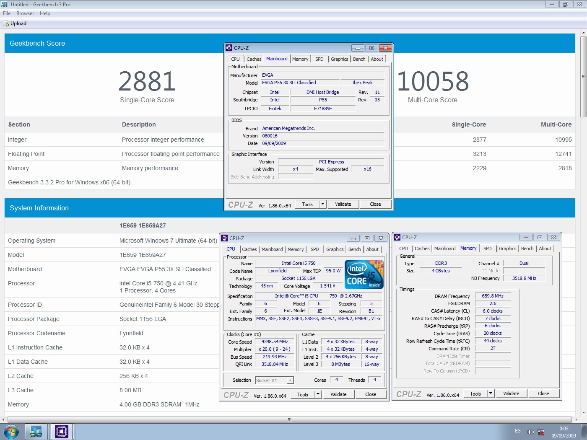This screenshot has width=587, height=440.
Task: Click Close button in Memory CPU-Z window
Action: tap(543, 393)
